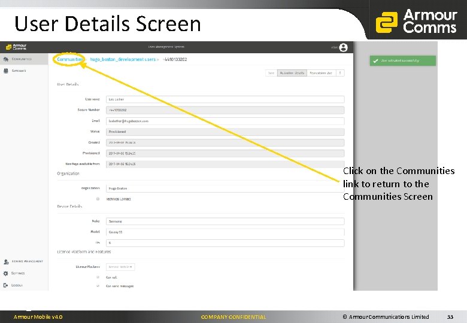Select Admins Management in the sidebar
467x323 pixels.
tap(28, 261)
